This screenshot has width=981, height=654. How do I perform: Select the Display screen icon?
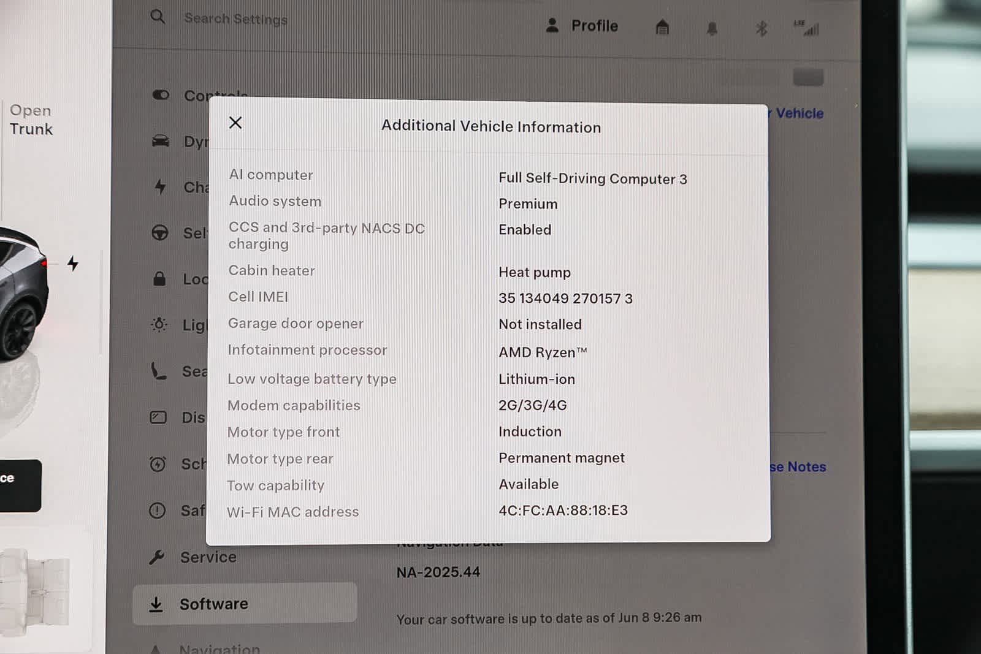(x=158, y=417)
